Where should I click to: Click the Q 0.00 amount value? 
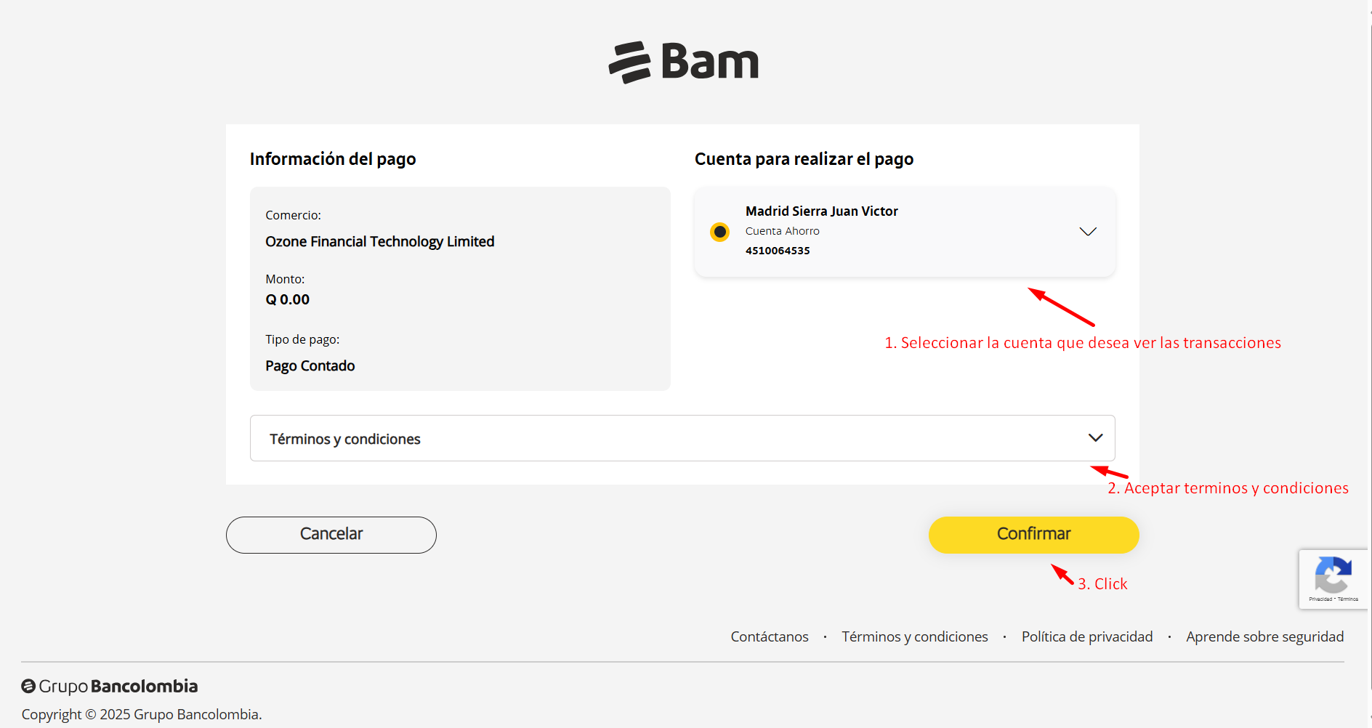coord(288,299)
